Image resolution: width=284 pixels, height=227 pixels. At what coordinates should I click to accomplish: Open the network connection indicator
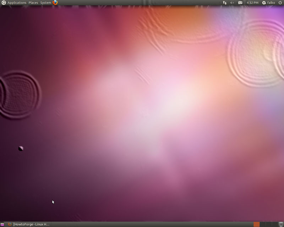[225, 3]
